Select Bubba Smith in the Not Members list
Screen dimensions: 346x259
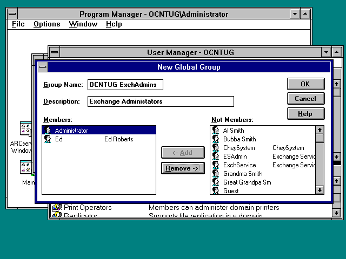pyautogui.click(x=239, y=139)
